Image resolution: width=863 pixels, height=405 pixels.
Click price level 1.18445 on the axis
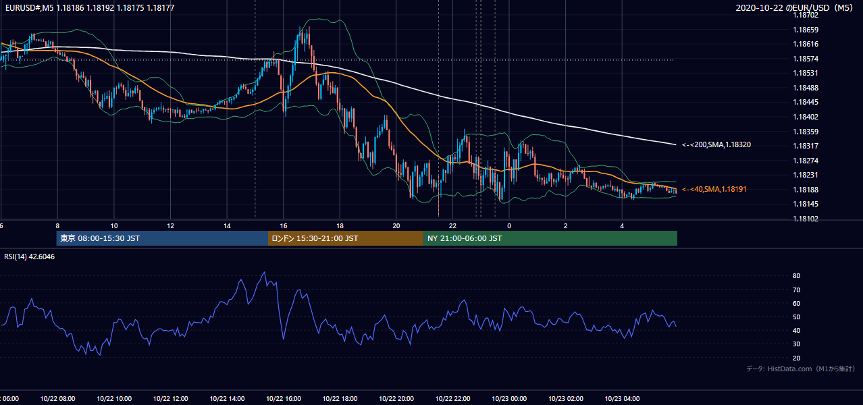(x=806, y=102)
